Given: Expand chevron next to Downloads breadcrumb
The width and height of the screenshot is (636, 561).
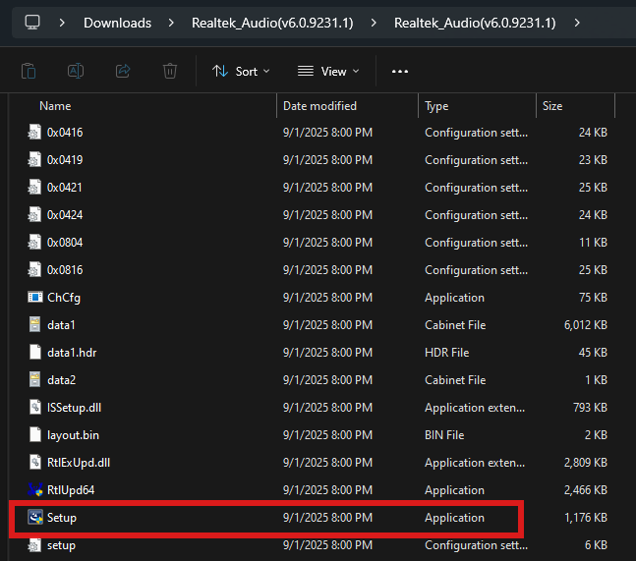Looking at the screenshot, I should point(171,23).
